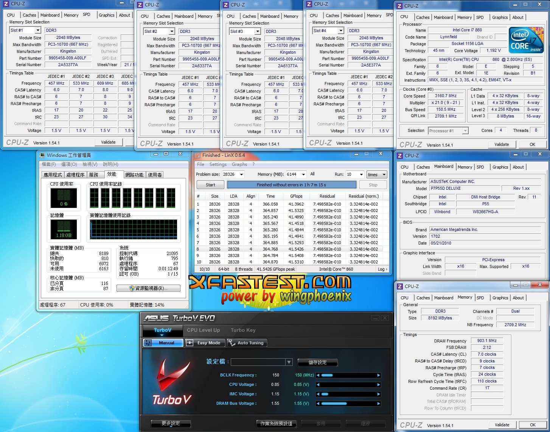This screenshot has width=550, height=432.
Task: Raise DRAM Bus Voltage using its right arrow
Action: tap(379, 404)
